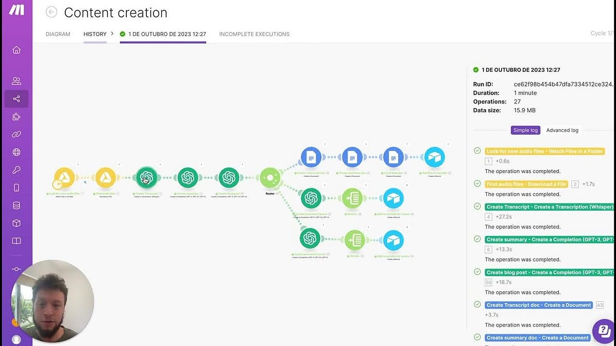Open the profile avatar at sidebar bottom
Viewport: 616px width, 346px height.
[16, 339]
